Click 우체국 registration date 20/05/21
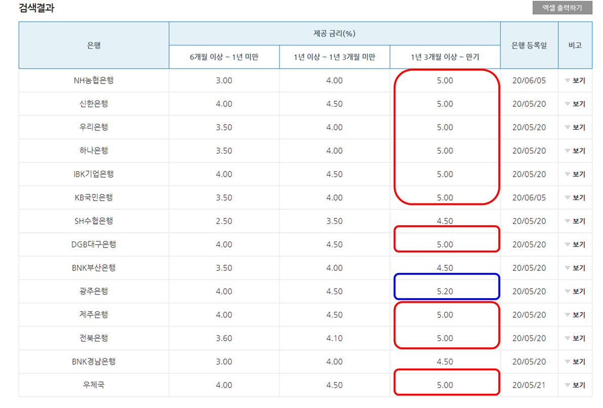This screenshot has width=603, height=408. point(529,385)
